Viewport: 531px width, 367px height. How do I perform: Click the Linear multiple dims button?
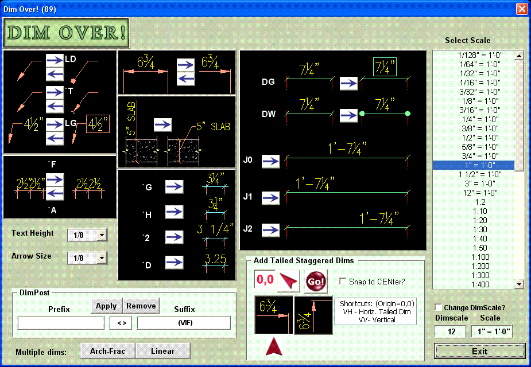163,351
